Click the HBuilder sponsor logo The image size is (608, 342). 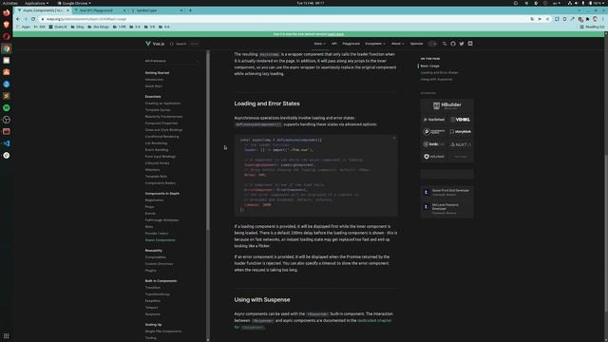coord(447,105)
